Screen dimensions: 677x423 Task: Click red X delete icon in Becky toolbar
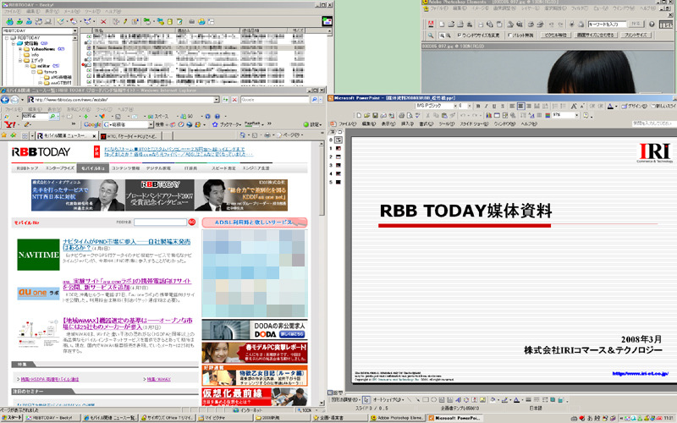coord(103,21)
